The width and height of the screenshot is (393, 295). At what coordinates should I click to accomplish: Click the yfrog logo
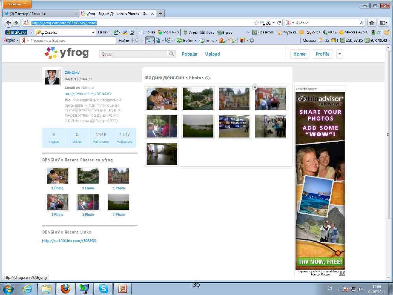(x=67, y=53)
